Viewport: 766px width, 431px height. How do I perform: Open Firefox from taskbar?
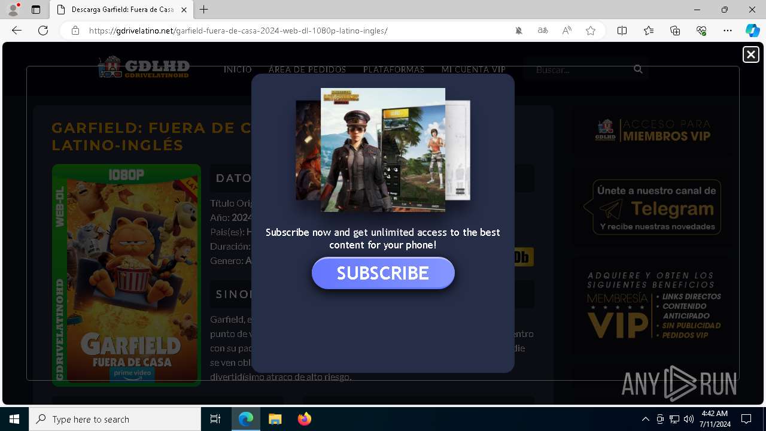pyautogui.click(x=304, y=419)
